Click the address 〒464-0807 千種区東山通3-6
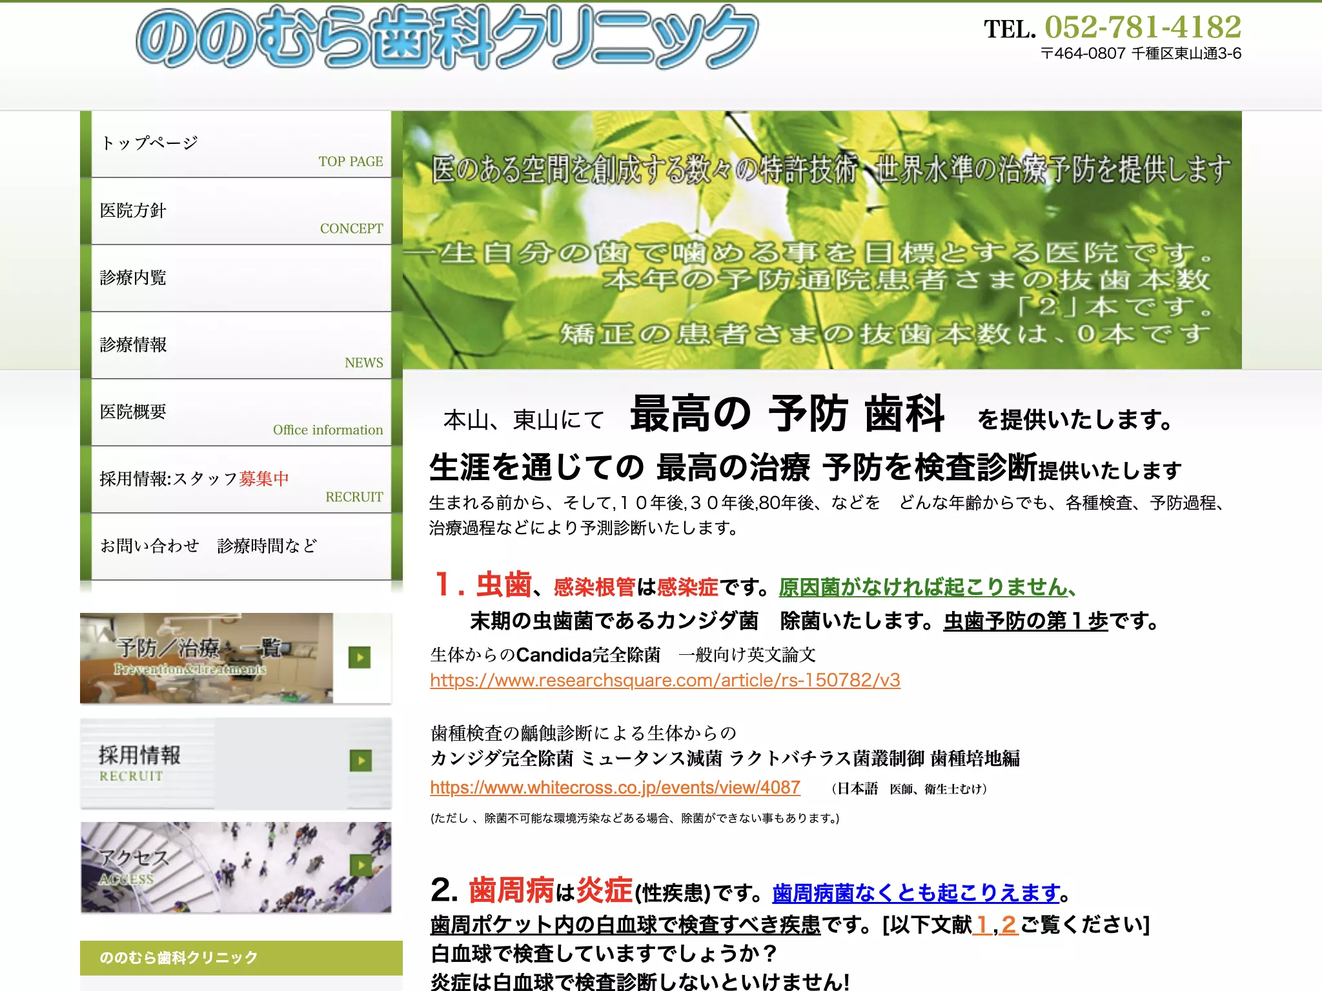 tap(1141, 54)
